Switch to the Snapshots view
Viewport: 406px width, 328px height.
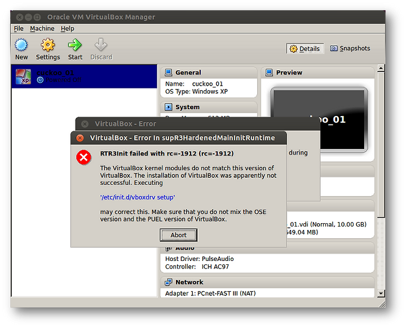pyautogui.click(x=350, y=48)
